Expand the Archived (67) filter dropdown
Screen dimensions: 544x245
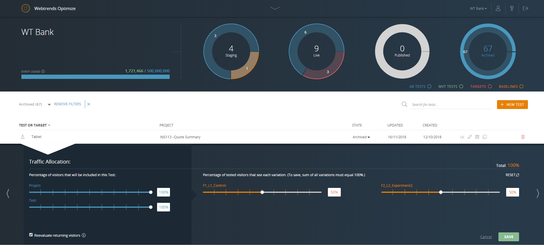coord(49,104)
